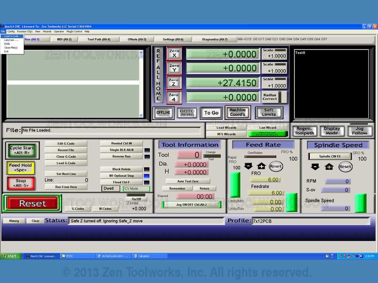The width and height of the screenshot is (378, 283).
Task: Click the Tool number field
Action: click(x=189, y=155)
